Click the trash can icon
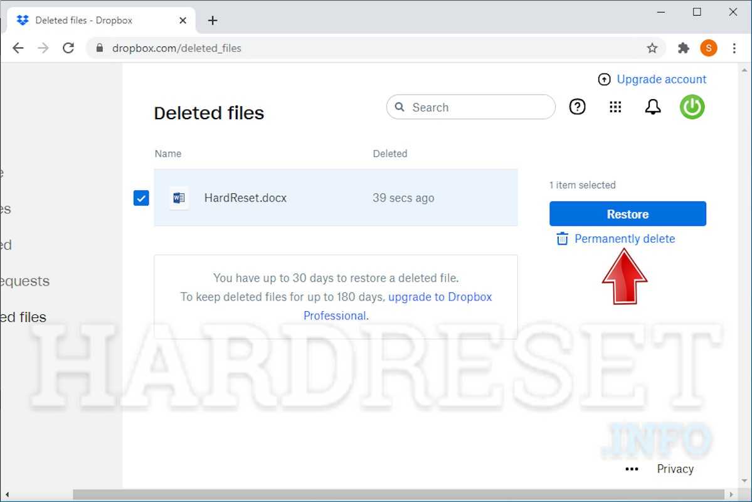Screen dimensions: 752x502 [x=562, y=238]
